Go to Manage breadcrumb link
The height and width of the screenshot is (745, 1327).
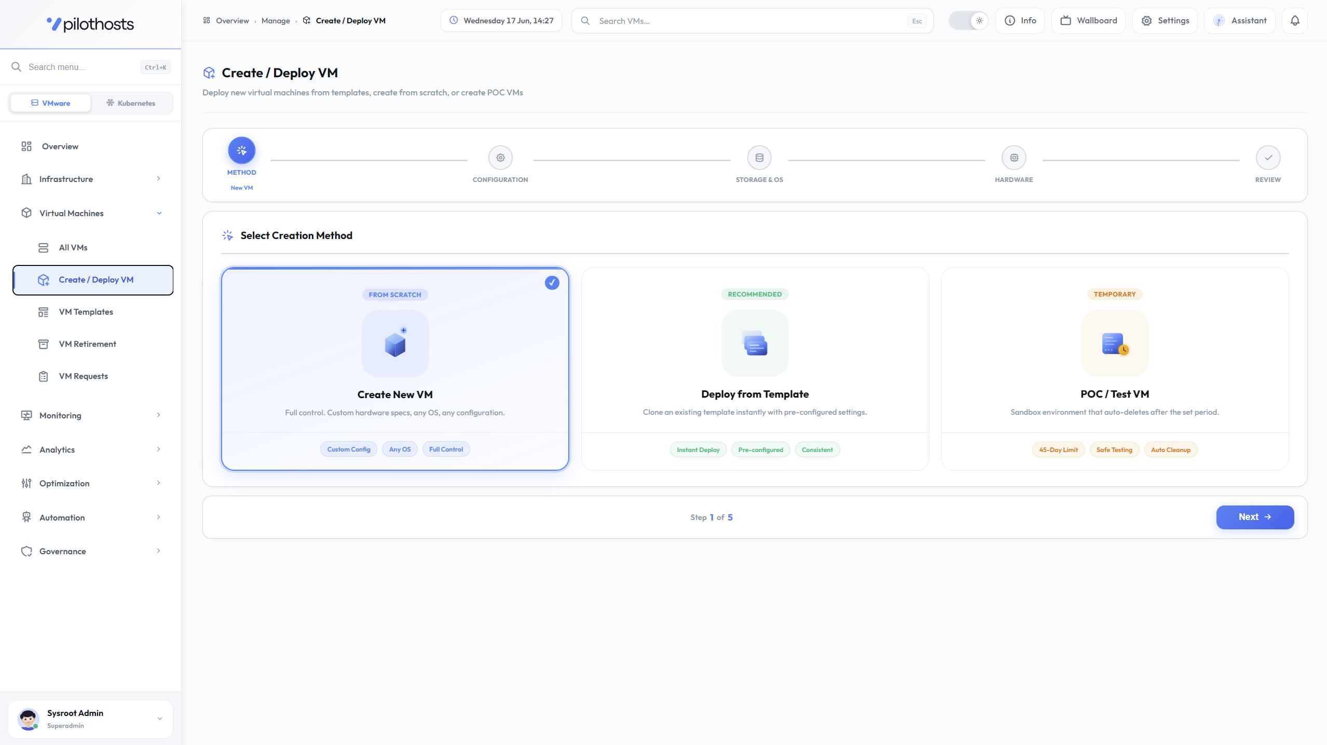point(276,21)
